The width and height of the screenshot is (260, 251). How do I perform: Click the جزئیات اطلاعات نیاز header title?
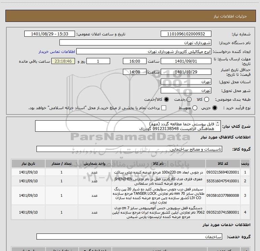coord(230,16)
